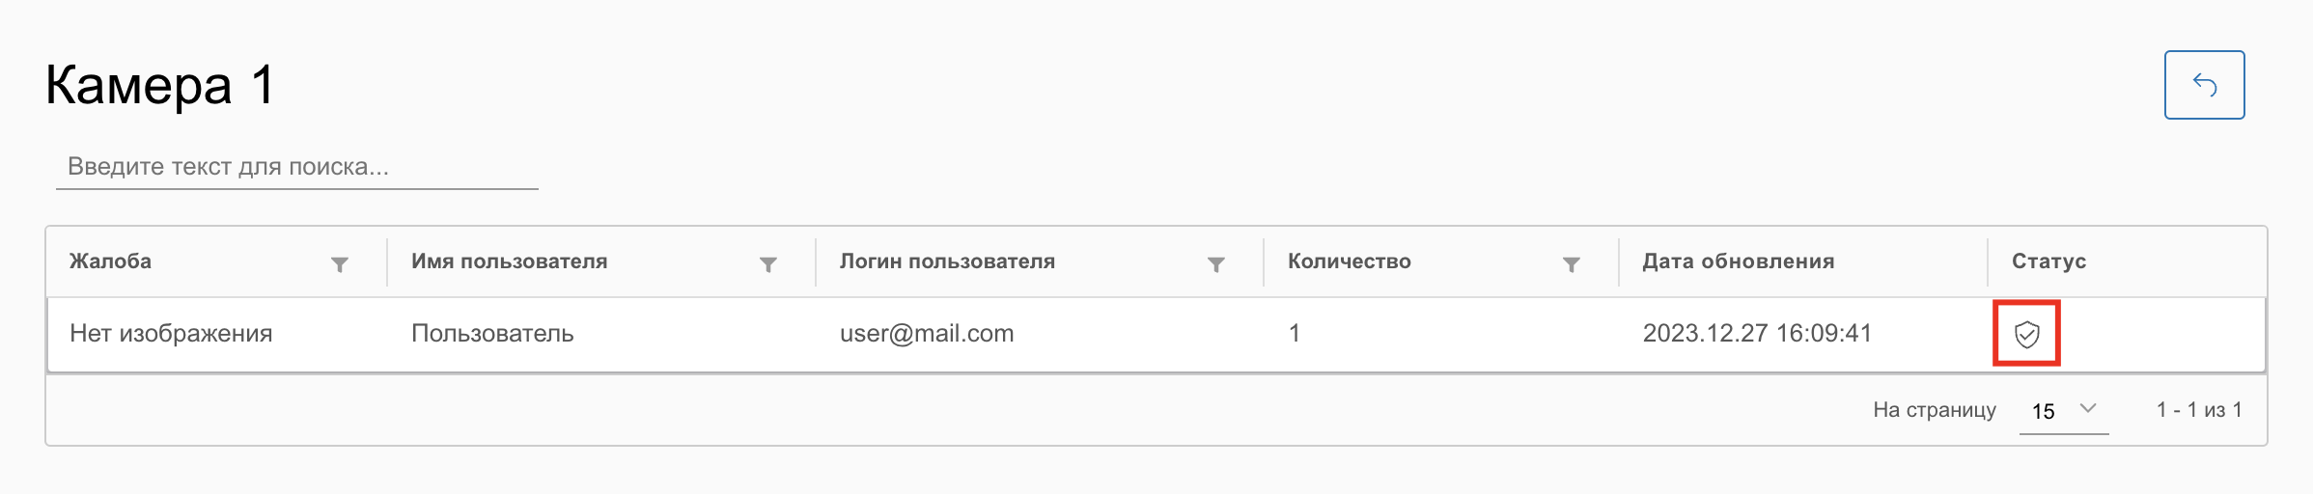Click the 2023.12.27 16:09:41 date cell
Screen dimensions: 2313x494
(x=1757, y=334)
